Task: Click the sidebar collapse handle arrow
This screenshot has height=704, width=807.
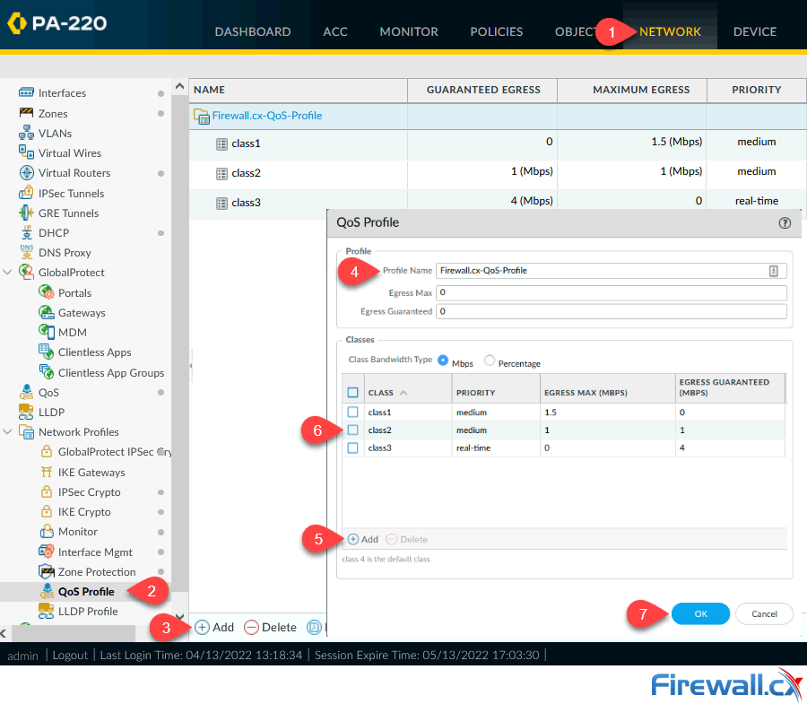Action: (x=191, y=366)
